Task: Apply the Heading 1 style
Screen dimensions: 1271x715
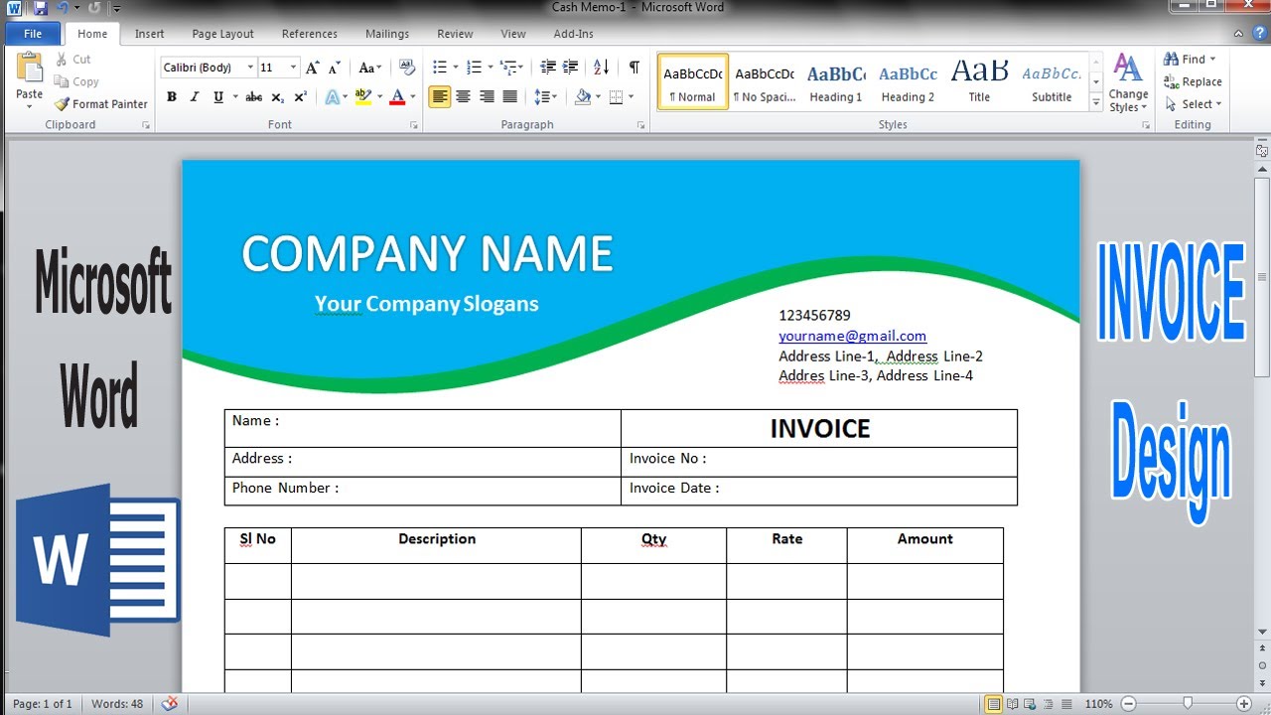Action: coord(836,81)
